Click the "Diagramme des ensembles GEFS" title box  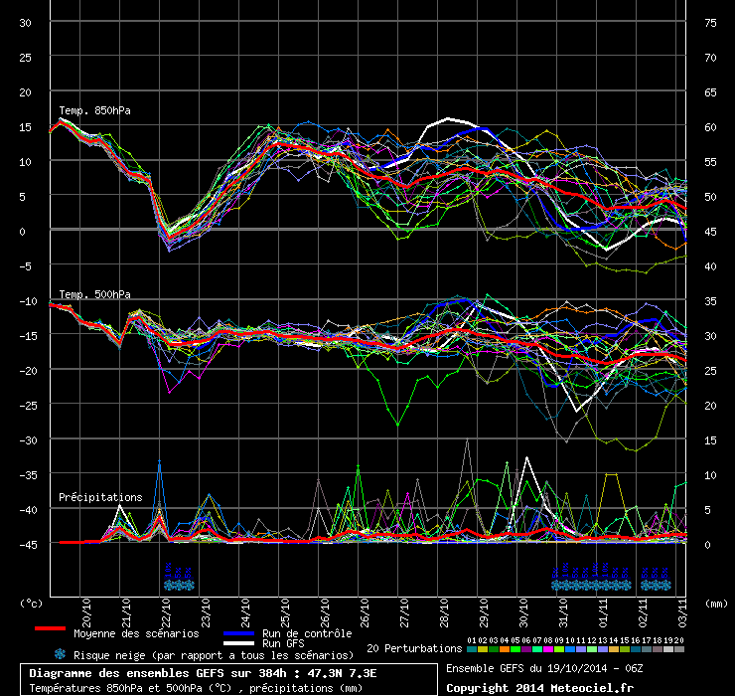coord(227,679)
